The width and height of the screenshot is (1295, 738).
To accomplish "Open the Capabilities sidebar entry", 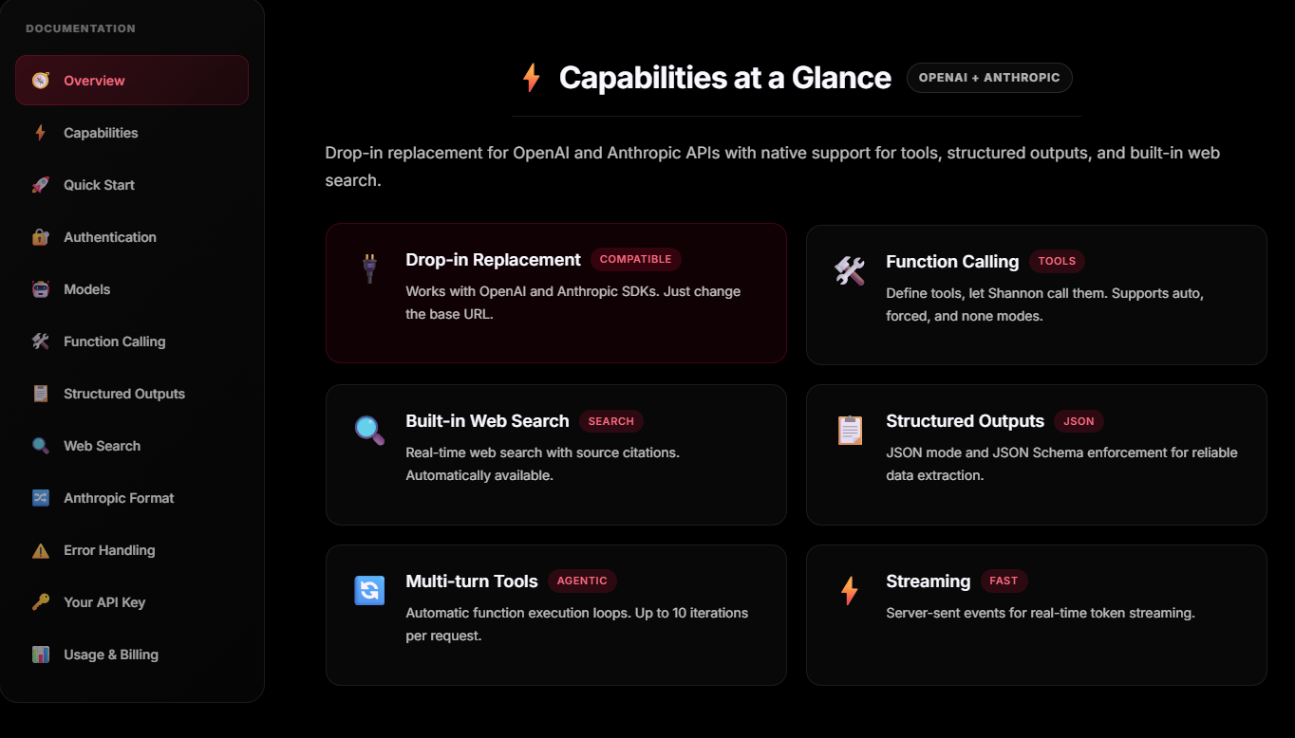I will click(100, 133).
